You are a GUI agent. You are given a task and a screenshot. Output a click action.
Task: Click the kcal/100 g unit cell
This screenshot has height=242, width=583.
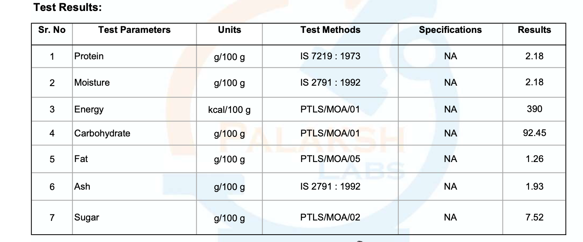coord(229,110)
